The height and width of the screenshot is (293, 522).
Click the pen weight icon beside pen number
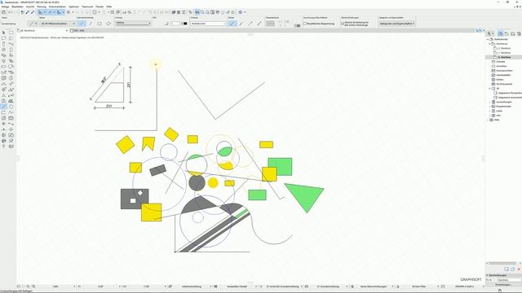pyautogui.click(x=166, y=24)
